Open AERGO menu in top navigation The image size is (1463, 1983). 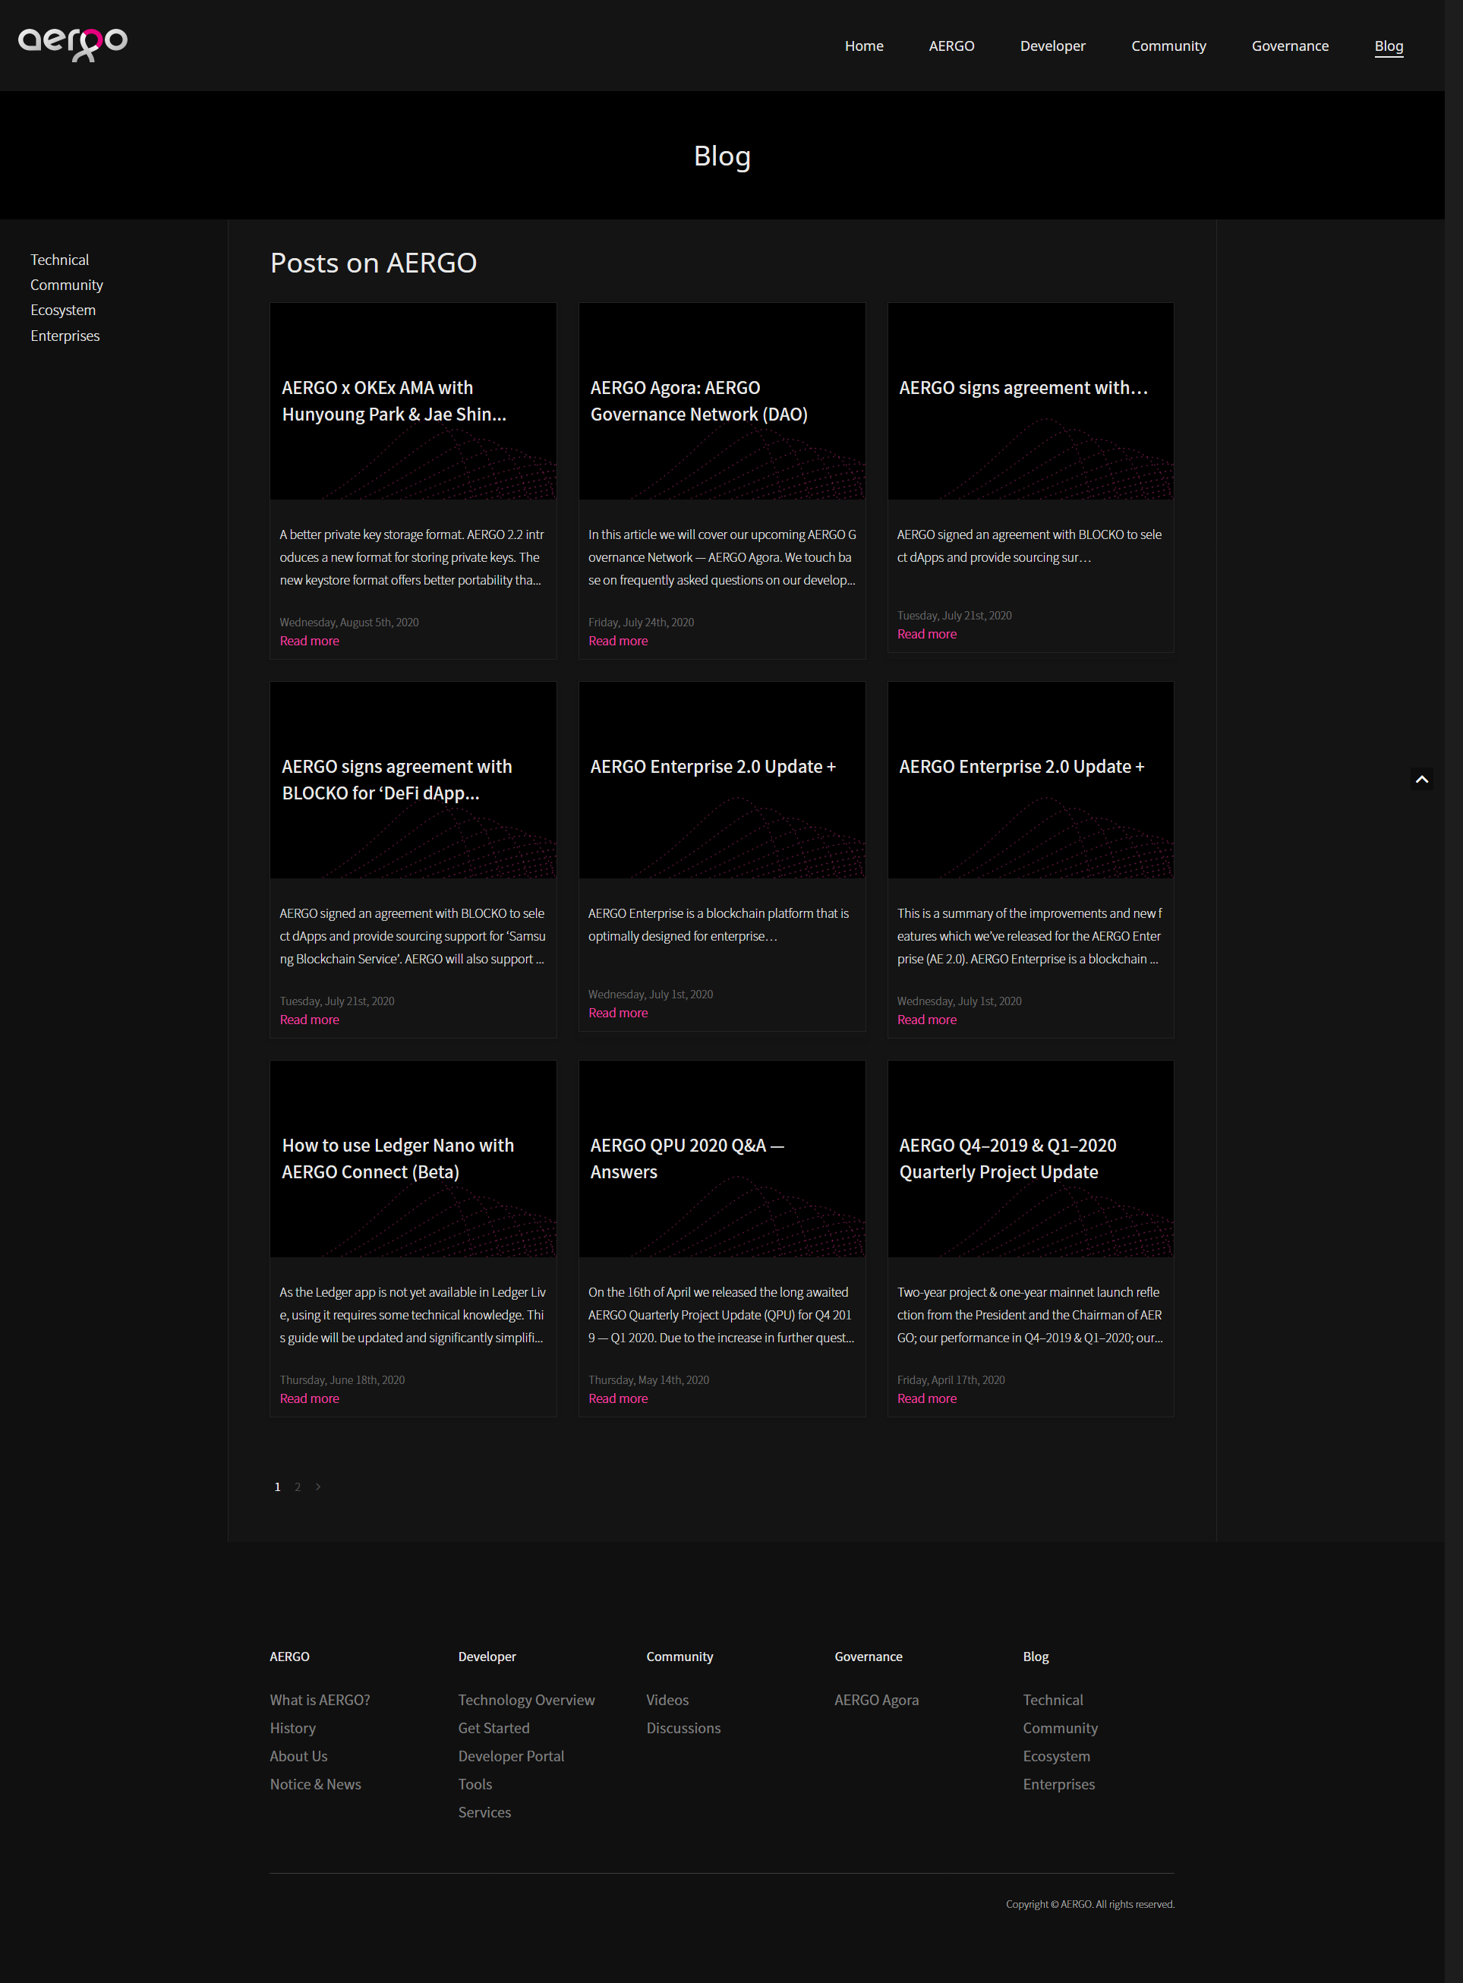coord(951,46)
